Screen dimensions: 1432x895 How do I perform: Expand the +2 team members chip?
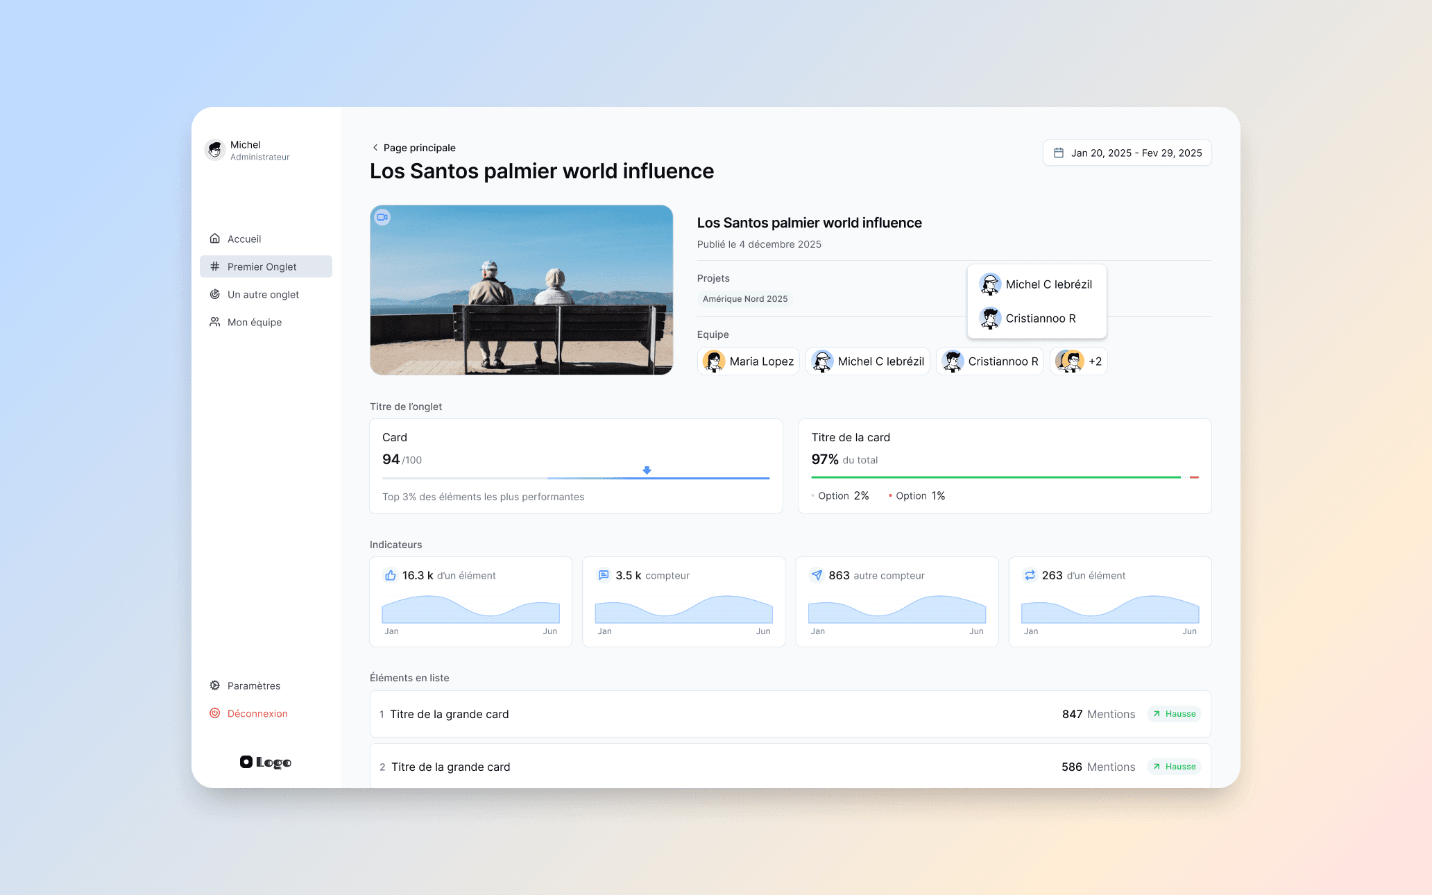click(x=1079, y=361)
